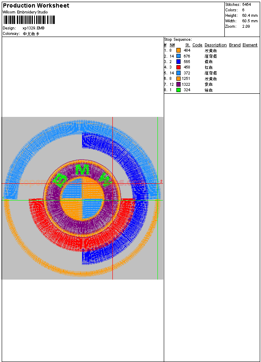Click the 'Element' column header
The height and width of the screenshot is (362, 261).
coord(250,45)
